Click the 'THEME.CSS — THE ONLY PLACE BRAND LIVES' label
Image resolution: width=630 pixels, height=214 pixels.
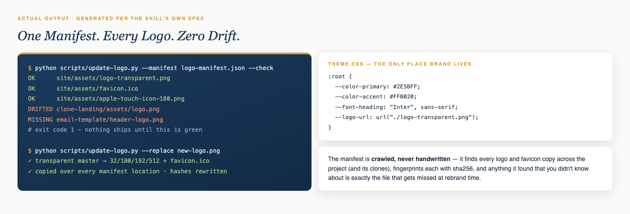click(x=400, y=64)
